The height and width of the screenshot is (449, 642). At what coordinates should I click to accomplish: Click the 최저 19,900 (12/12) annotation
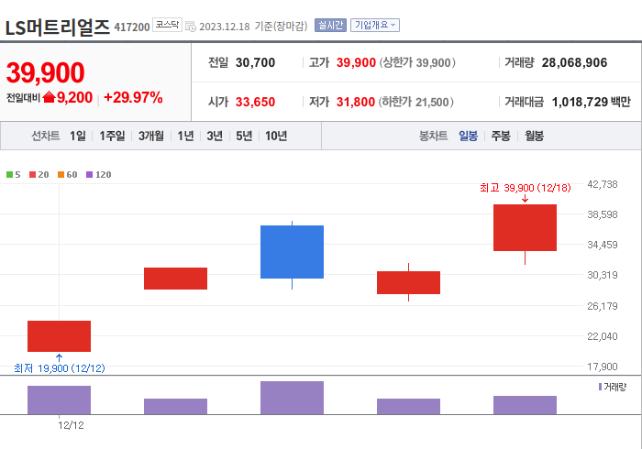pyautogui.click(x=60, y=368)
